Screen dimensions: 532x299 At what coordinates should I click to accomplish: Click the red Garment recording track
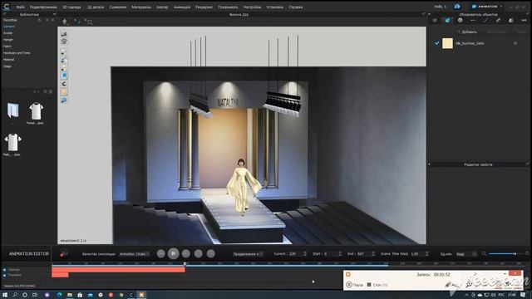pos(118,270)
